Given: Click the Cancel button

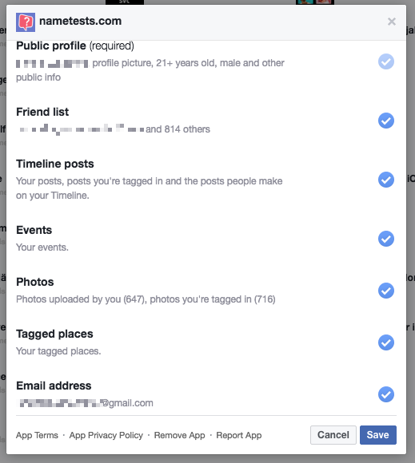Looking at the screenshot, I should (x=333, y=435).
